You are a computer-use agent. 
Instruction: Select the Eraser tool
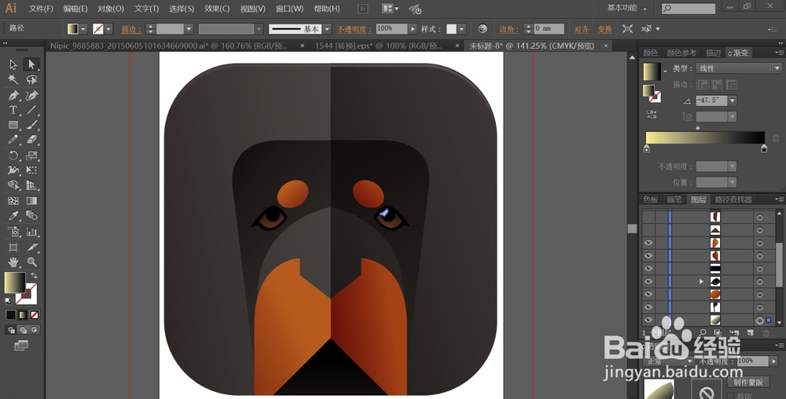31,140
